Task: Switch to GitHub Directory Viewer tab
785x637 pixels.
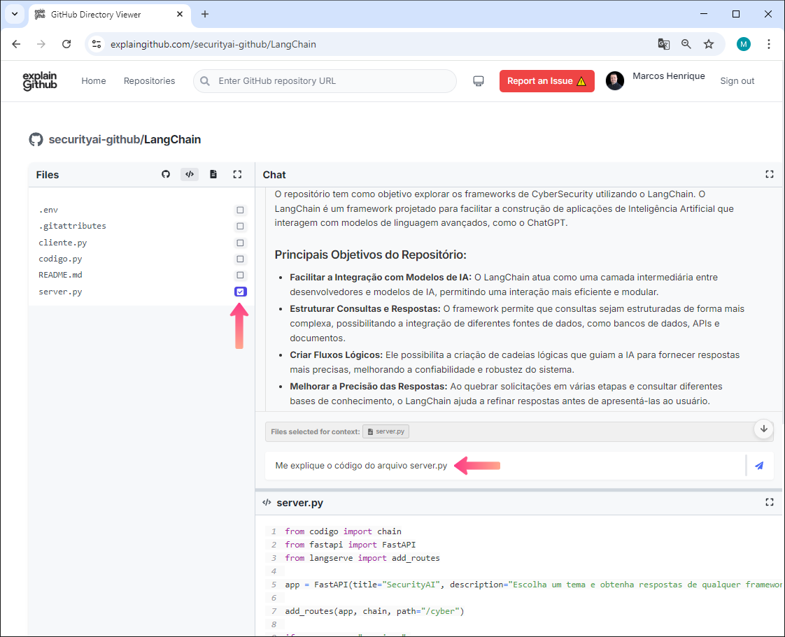Action: 109,15
